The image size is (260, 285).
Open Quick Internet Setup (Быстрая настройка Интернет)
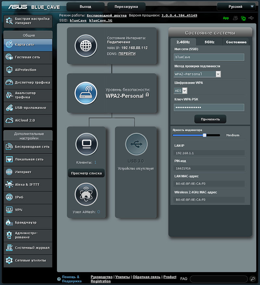[28, 21]
